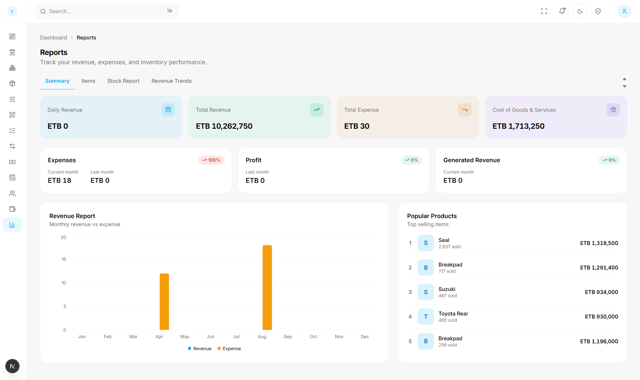640x380 pixels.
Task: Open the checklist icon in sidebar
Action: [12, 131]
